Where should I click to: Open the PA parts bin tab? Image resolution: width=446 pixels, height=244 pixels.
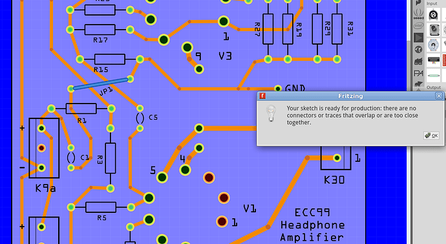click(x=418, y=73)
